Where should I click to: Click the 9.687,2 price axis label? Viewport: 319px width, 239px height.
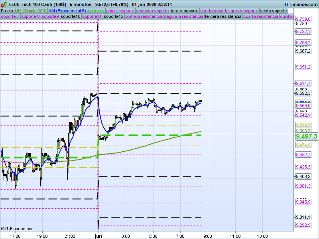[303, 51]
